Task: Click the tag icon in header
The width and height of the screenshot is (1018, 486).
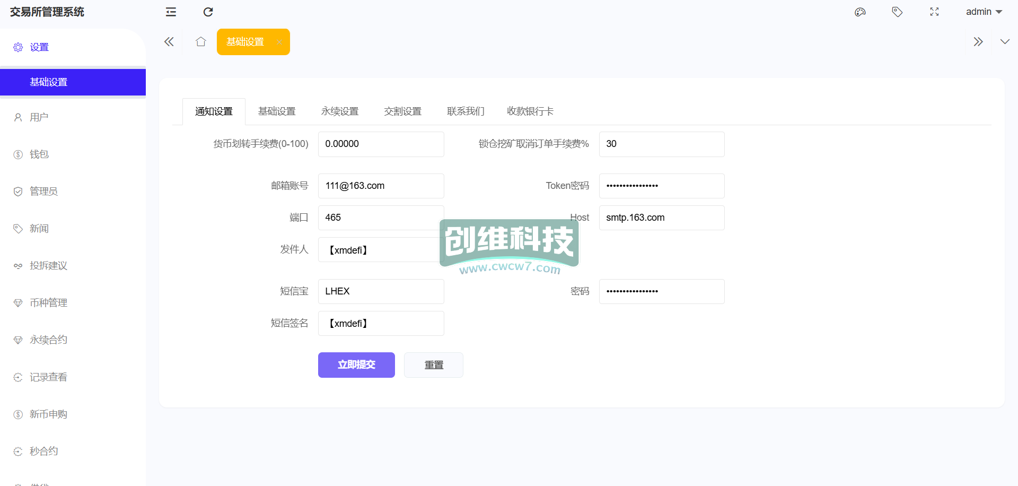Action: (x=897, y=12)
